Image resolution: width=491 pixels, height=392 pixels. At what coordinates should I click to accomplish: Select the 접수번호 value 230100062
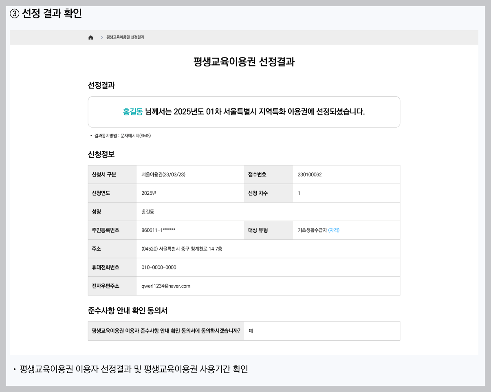click(308, 174)
